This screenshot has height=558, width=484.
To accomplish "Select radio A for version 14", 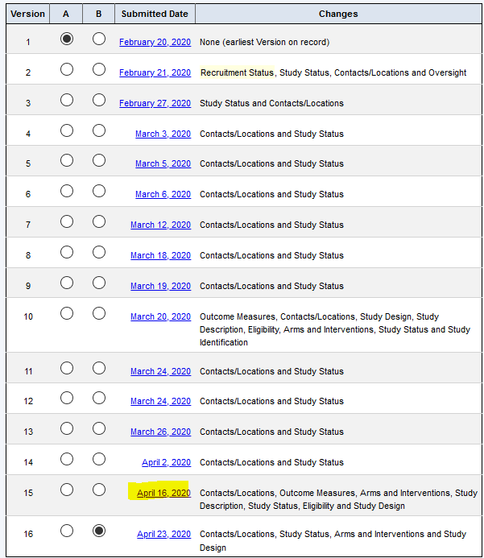I will pos(67,459).
